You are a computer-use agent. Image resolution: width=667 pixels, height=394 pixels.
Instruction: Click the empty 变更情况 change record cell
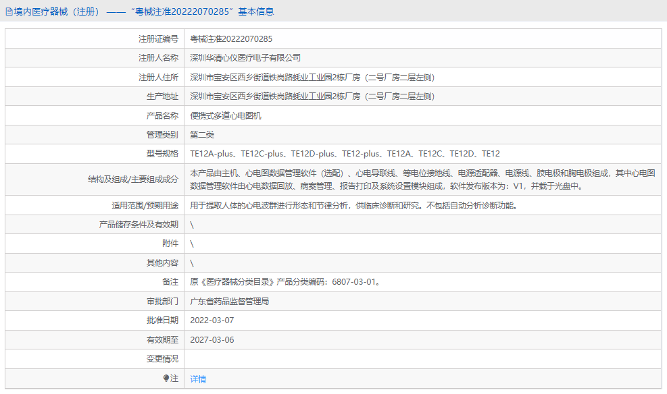tap(338, 360)
